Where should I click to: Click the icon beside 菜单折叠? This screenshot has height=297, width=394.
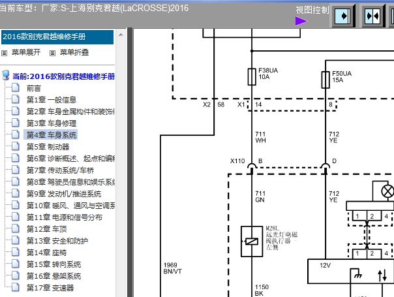(x=52, y=53)
